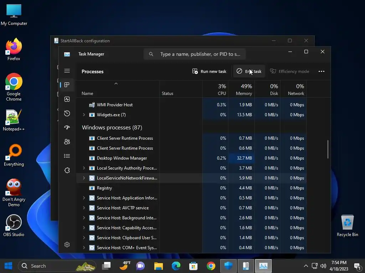Open File Explorer from the taskbar
The width and height of the screenshot is (365, 273).
coord(159,266)
